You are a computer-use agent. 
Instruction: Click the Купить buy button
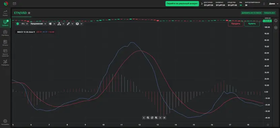coord(252,24)
